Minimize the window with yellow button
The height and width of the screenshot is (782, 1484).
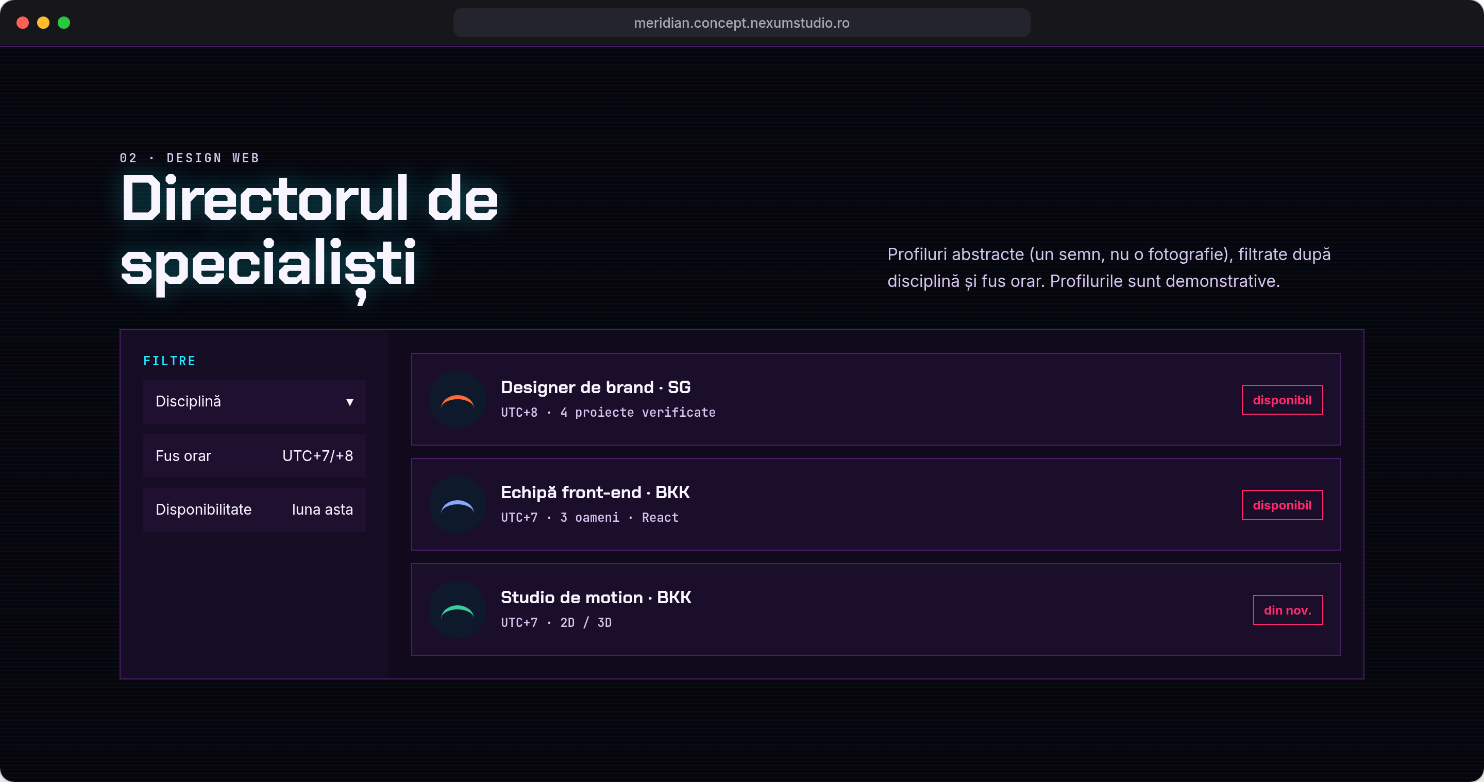[x=43, y=23]
